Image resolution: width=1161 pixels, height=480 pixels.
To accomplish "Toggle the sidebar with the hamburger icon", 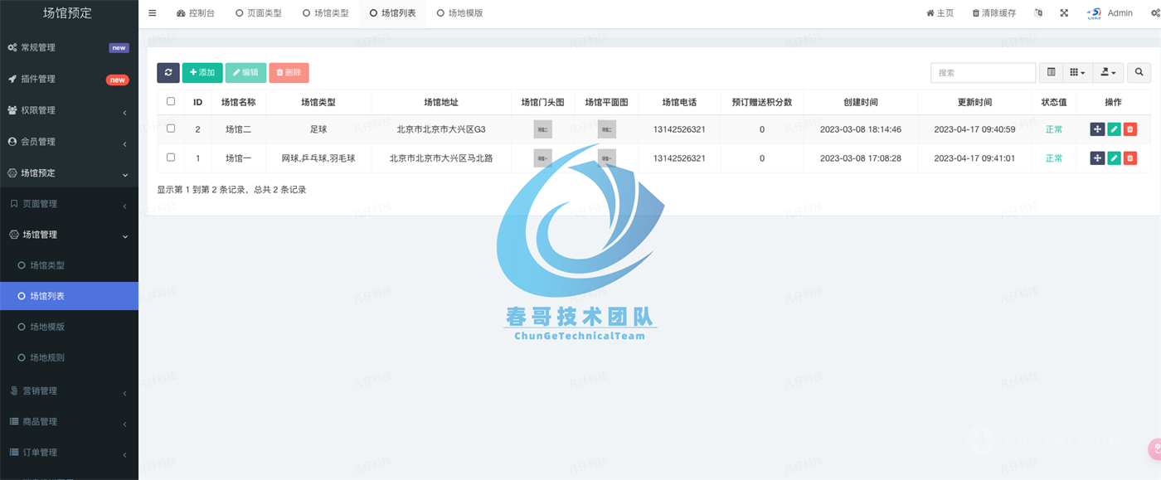I will pos(152,13).
